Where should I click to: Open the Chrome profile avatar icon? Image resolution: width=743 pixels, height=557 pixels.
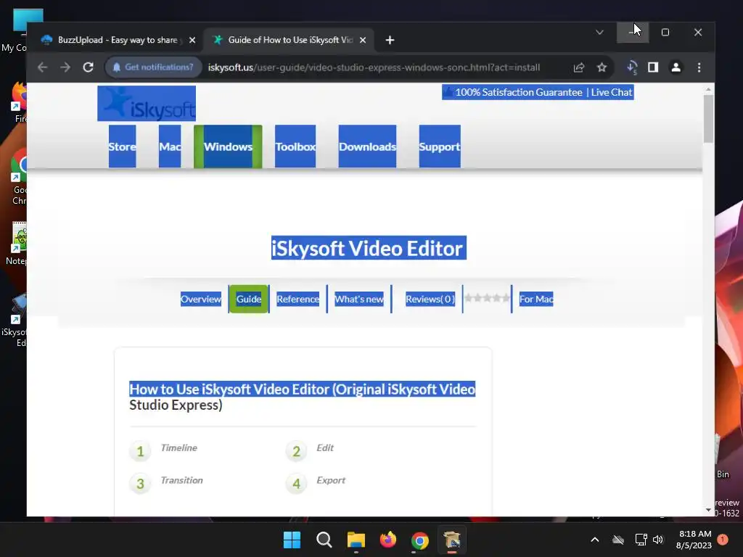(x=676, y=67)
